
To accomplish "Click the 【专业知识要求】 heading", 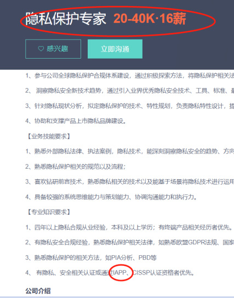I will (x=48, y=212).
